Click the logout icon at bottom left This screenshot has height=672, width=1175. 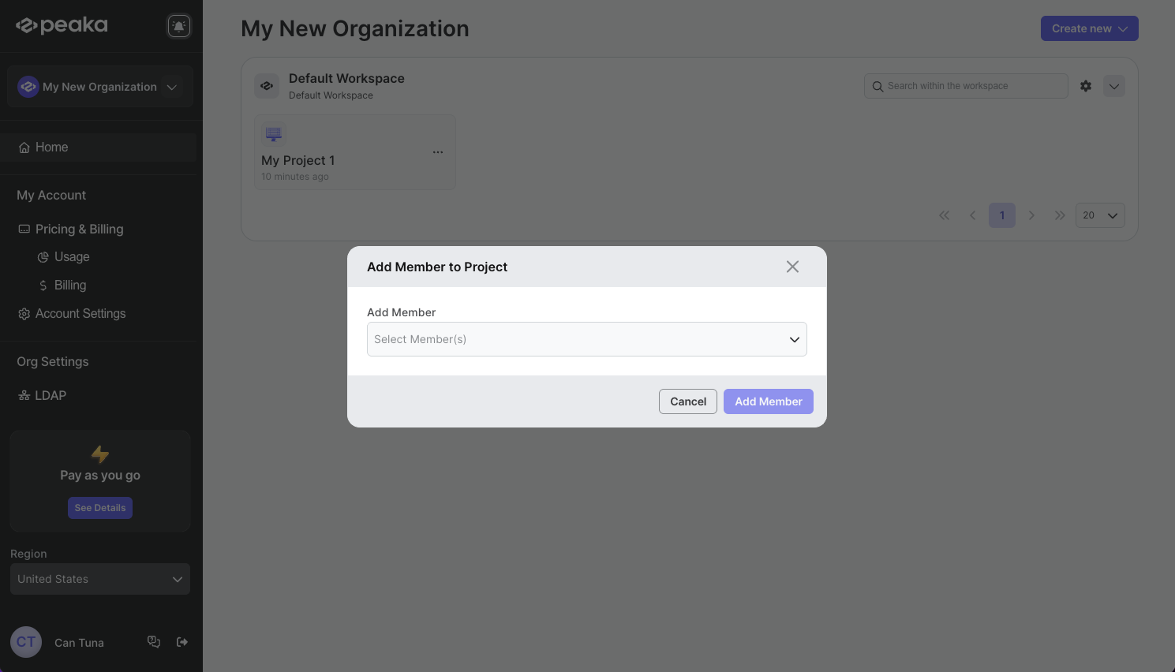tap(182, 642)
